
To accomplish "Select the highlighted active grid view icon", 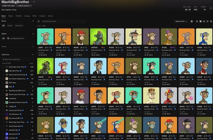I will click(200, 21).
